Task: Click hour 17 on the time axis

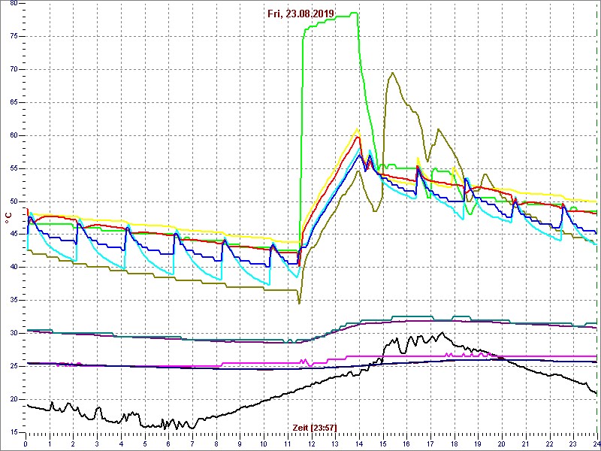Action: [430, 443]
